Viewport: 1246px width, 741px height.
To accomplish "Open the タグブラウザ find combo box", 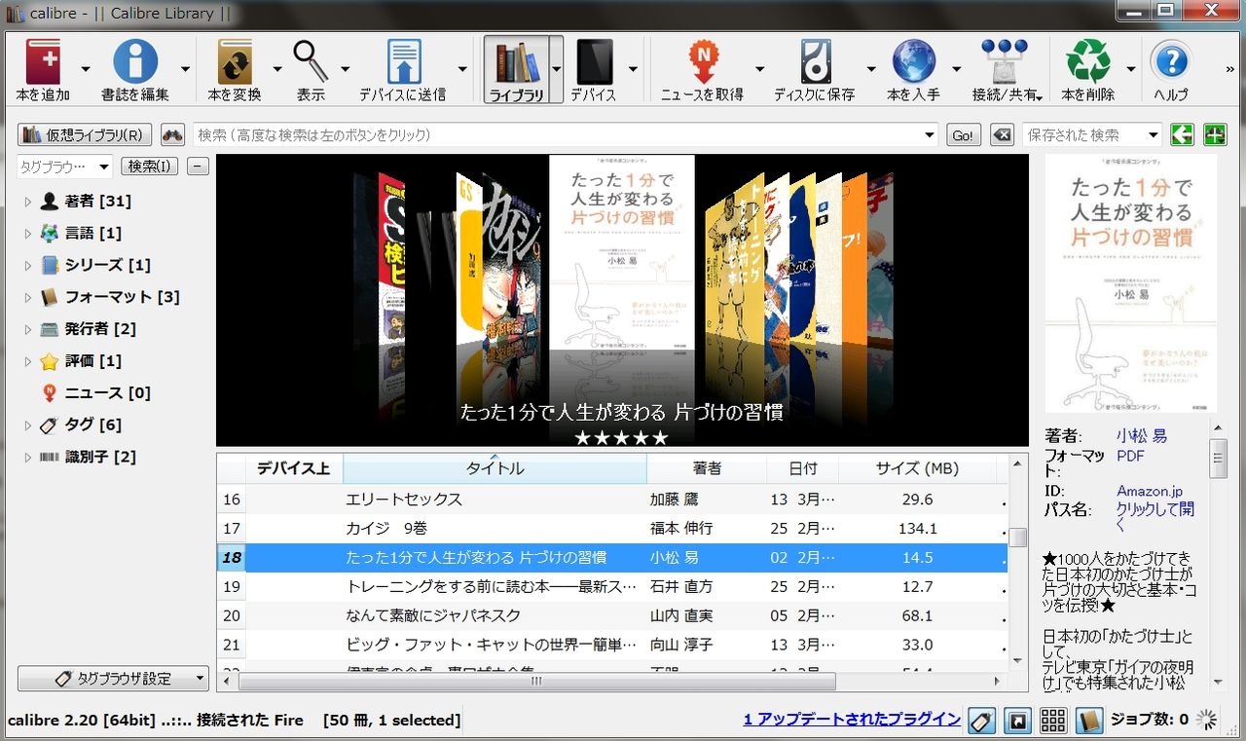I will point(65,167).
